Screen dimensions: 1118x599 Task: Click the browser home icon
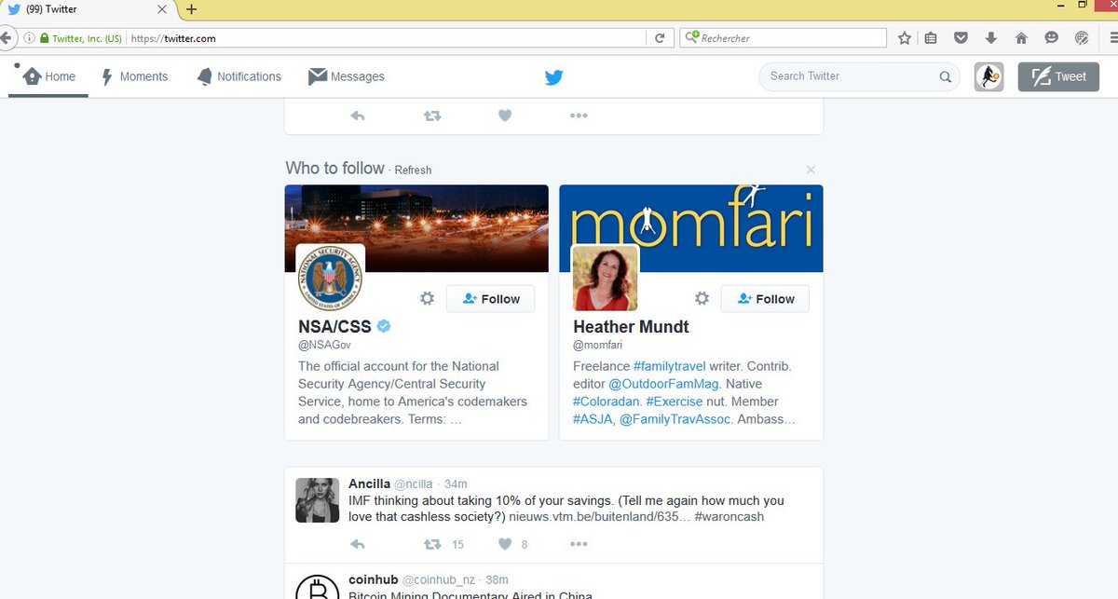[1021, 38]
